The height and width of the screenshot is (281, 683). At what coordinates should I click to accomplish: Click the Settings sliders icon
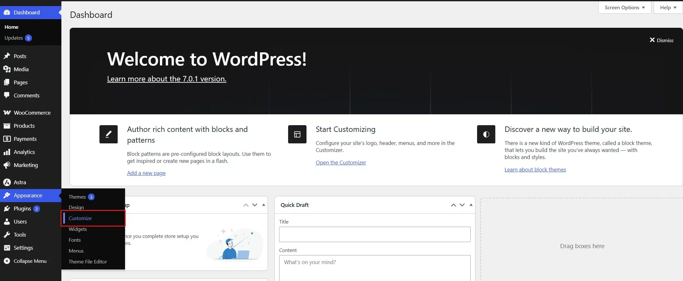(x=7, y=248)
